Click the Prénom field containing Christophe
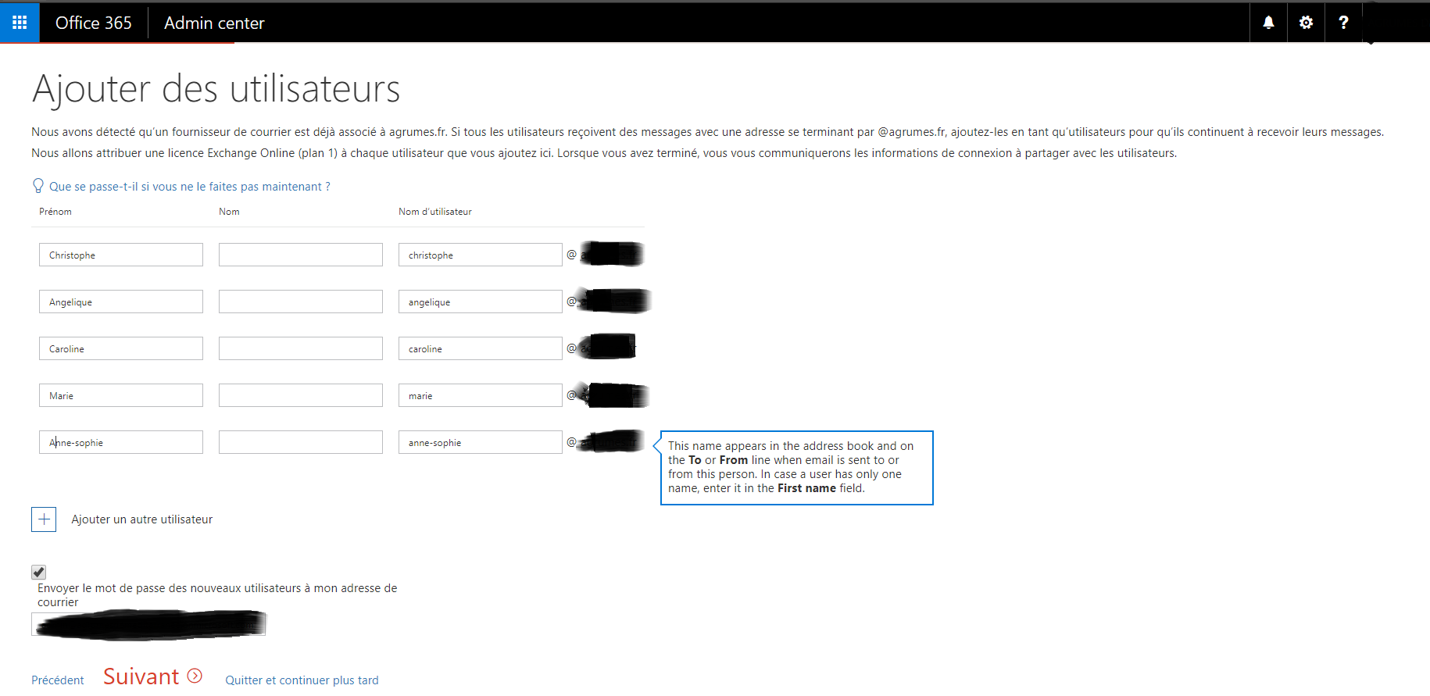This screenshot has width=1430, height=696. point(121,255)
